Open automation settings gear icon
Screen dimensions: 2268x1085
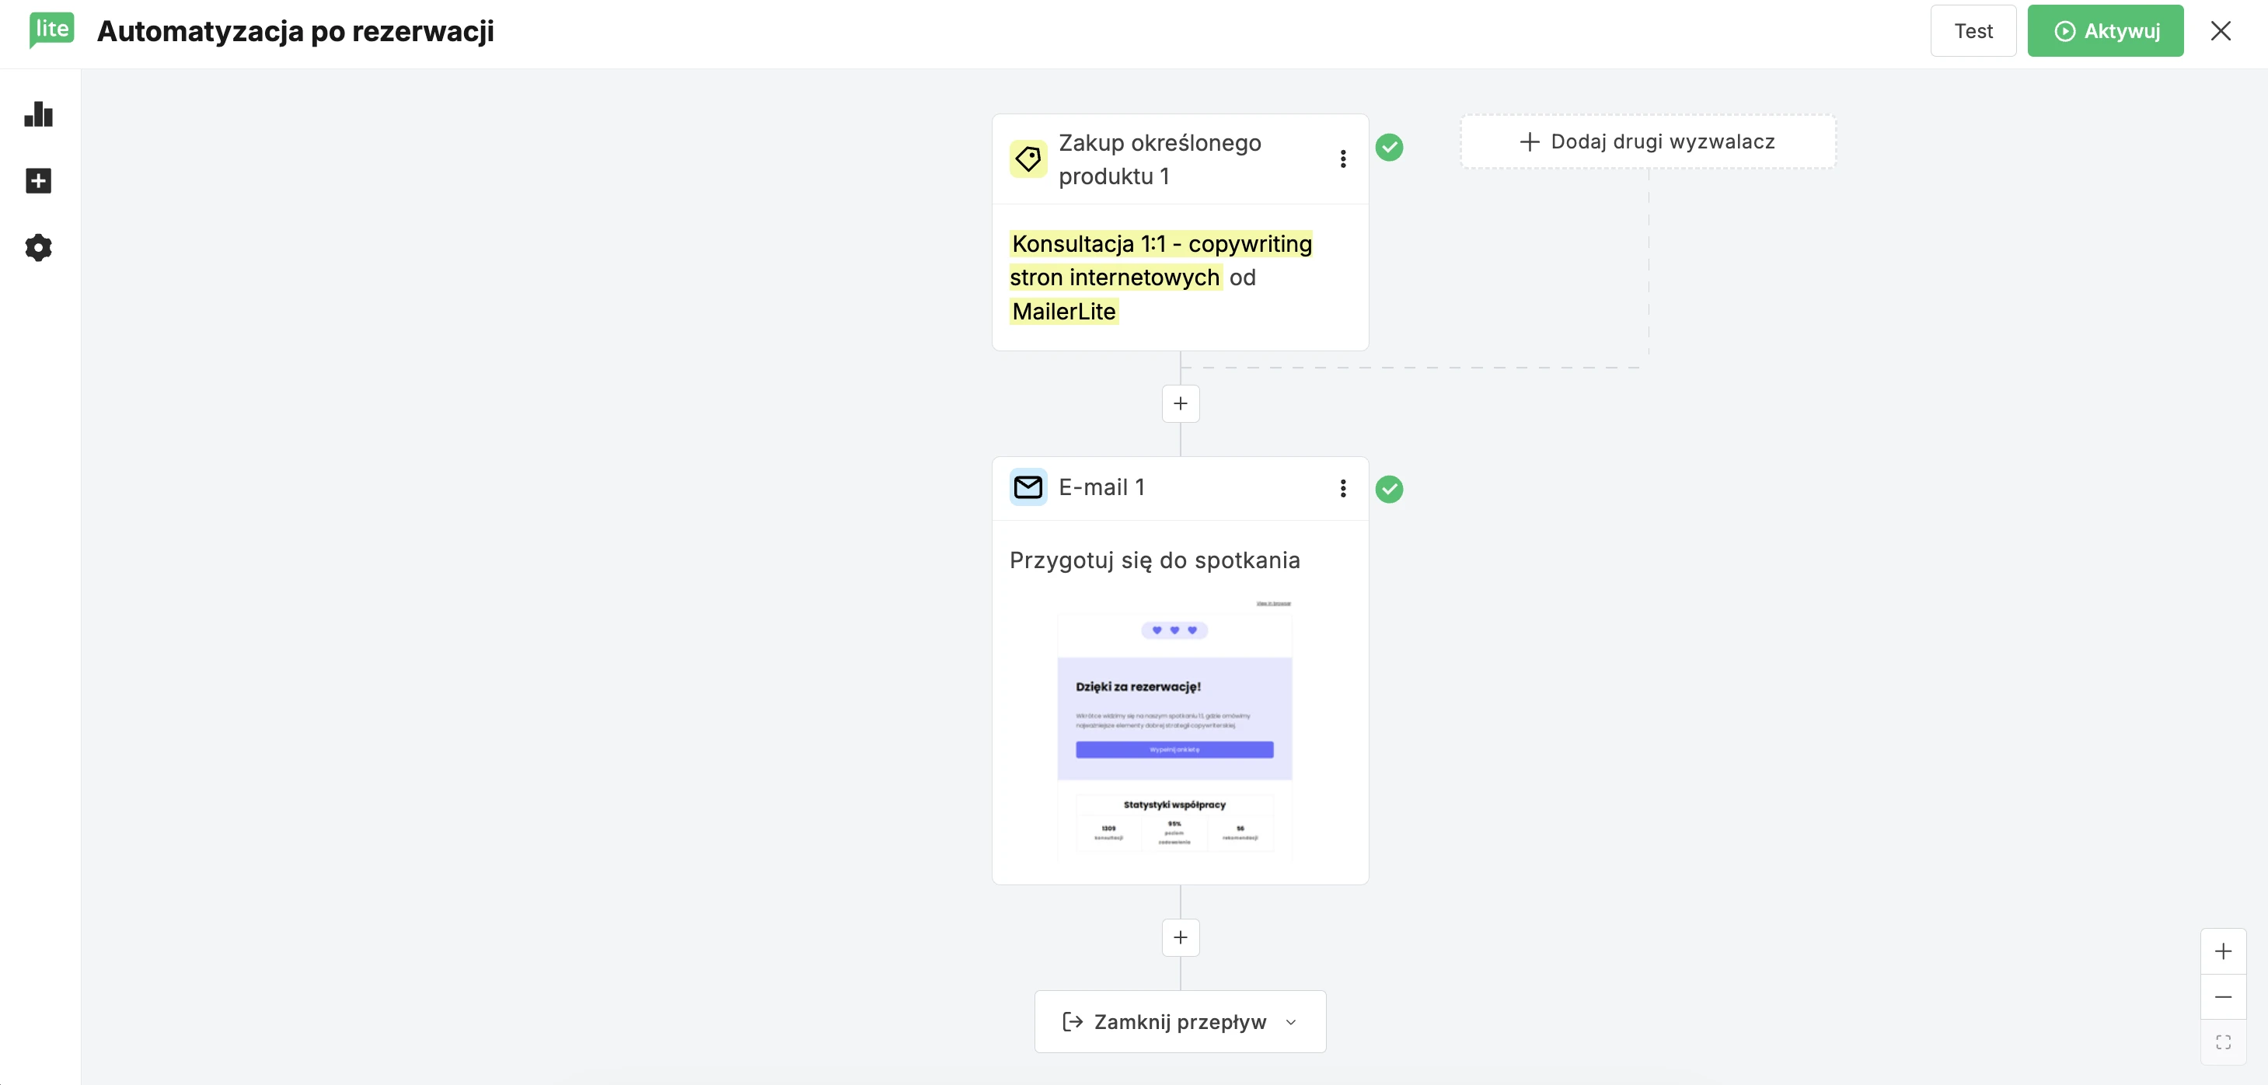39,247
